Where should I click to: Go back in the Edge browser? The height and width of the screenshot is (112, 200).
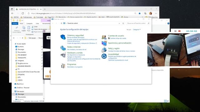coord(12,13)
